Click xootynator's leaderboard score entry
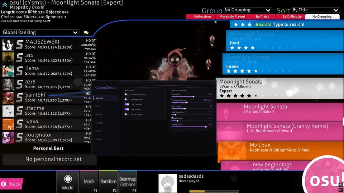The width and height of the screenshot is (344, 193). tap(49, 137)
